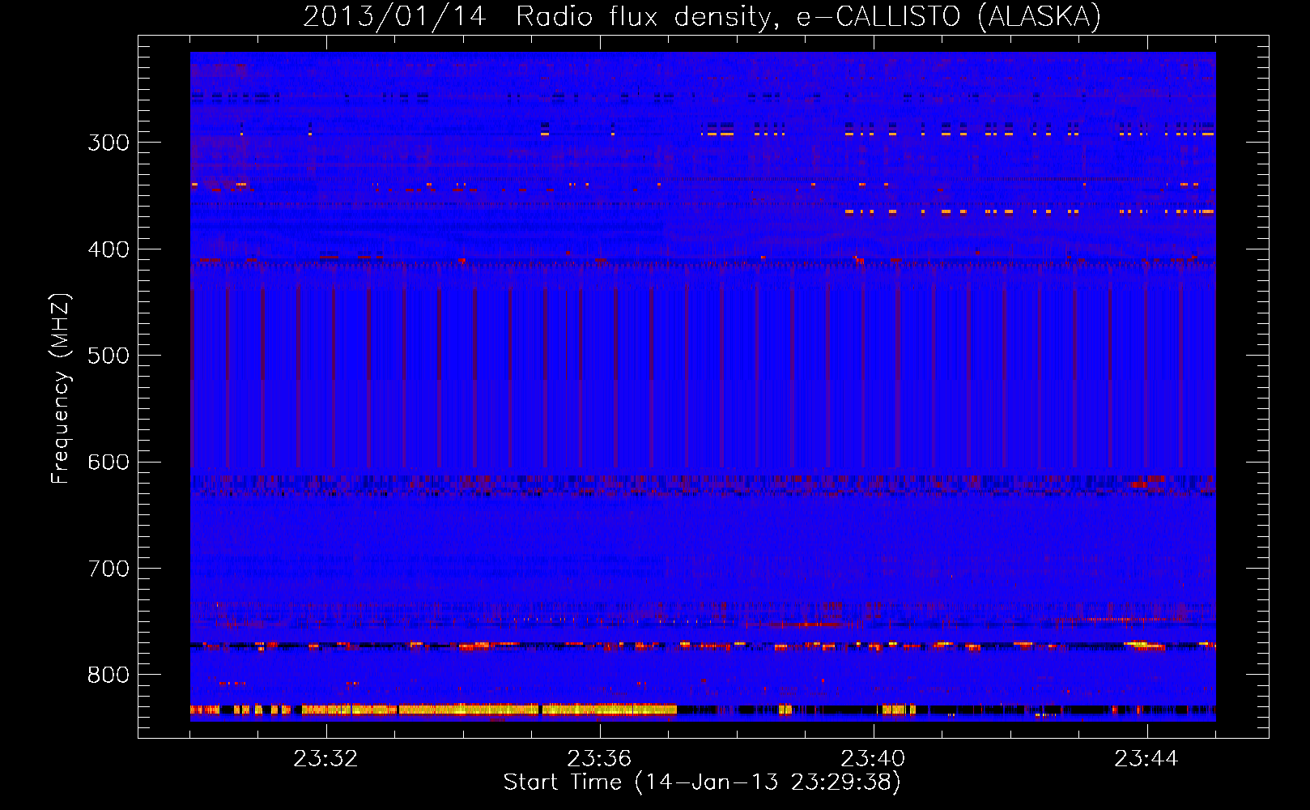1310x810 pixels.
Task: Click the 23:40 time tick label
Action: pos(873,759)
